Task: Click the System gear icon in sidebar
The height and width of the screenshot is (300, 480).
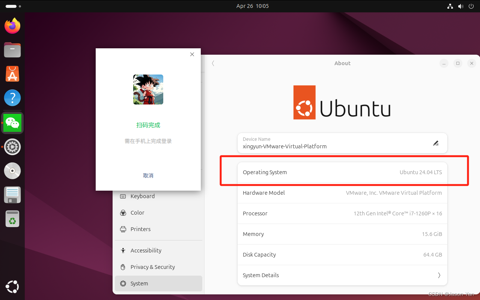Action: point(123,284)
